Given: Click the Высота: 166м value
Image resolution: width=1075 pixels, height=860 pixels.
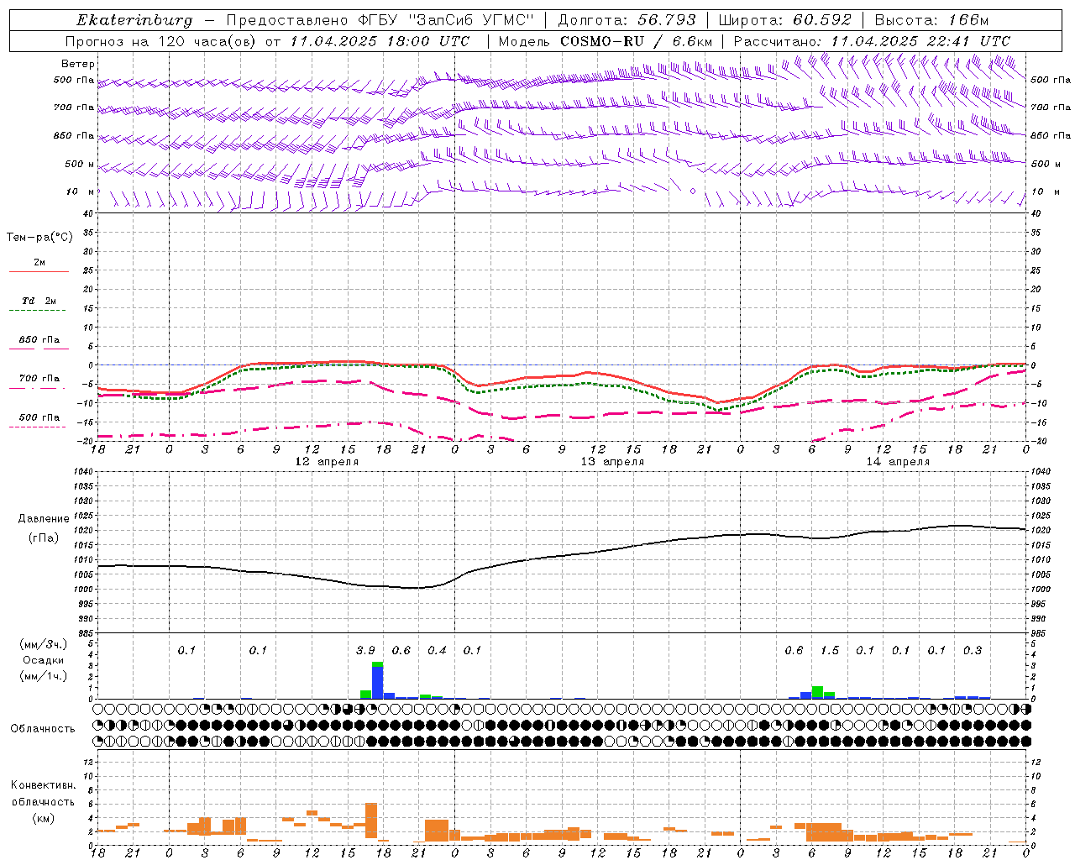Looking at the screenshot, I should click(x=931, y=20).
